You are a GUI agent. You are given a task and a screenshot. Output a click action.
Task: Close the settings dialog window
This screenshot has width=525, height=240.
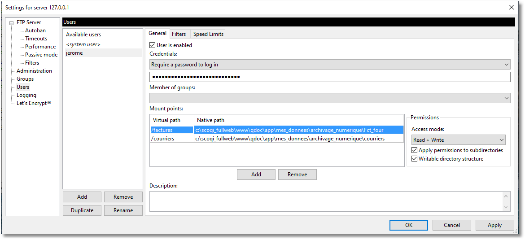(x=512, y=7)
